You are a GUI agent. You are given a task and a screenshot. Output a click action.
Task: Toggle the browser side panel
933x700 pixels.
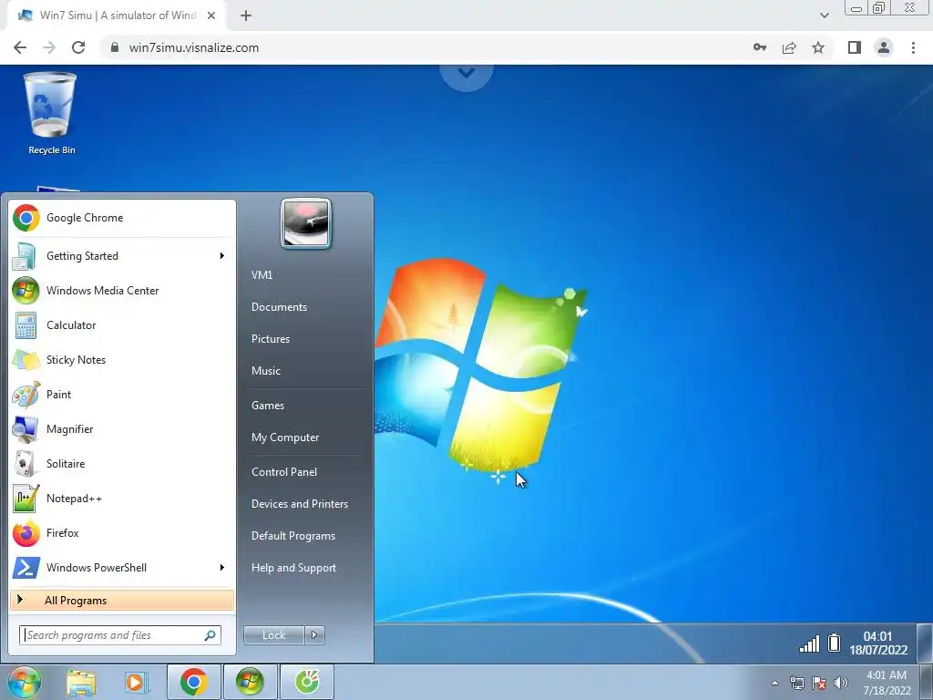(x=855, y=47)
